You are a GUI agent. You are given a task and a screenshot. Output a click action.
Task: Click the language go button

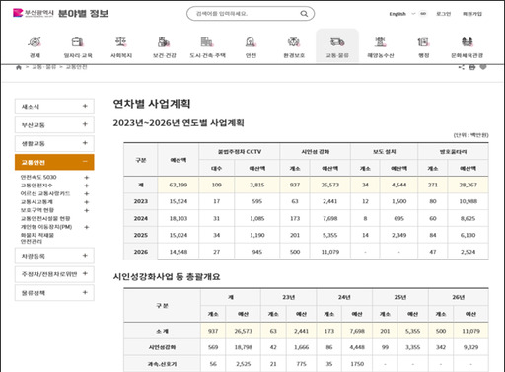pyautogui.click(x=423, y=14)
